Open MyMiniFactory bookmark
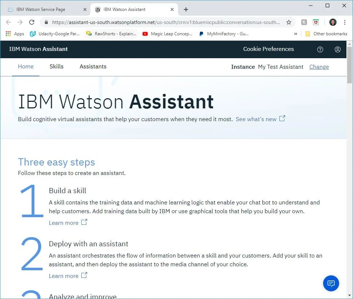Viewport: 353px width, 299px height. click(x=224, y=34)
